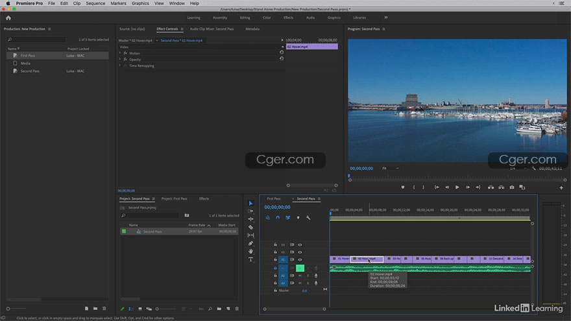Click Mark Out in Program monitor
Screen dimensions: 571x321
click(423, 187)
